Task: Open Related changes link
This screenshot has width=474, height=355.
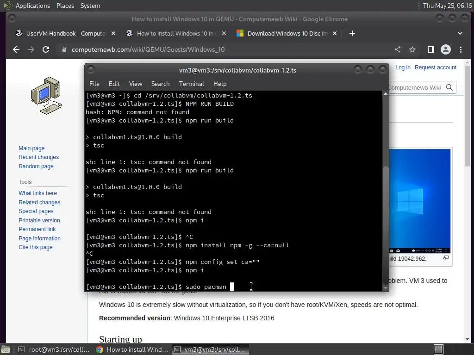Action: pyautogui.click(x=39, y=202)
